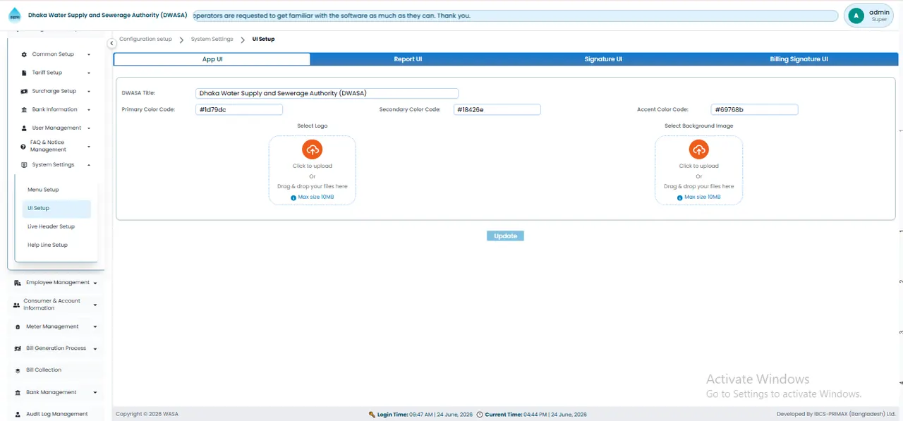
Task: Click 'Drag & drop your files here' under Select Logo
Action: [313, 187]
